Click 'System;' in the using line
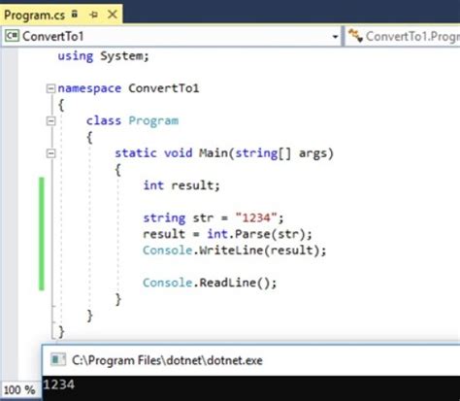This screenshot has height=401, width=460. [x=124, y=56]
